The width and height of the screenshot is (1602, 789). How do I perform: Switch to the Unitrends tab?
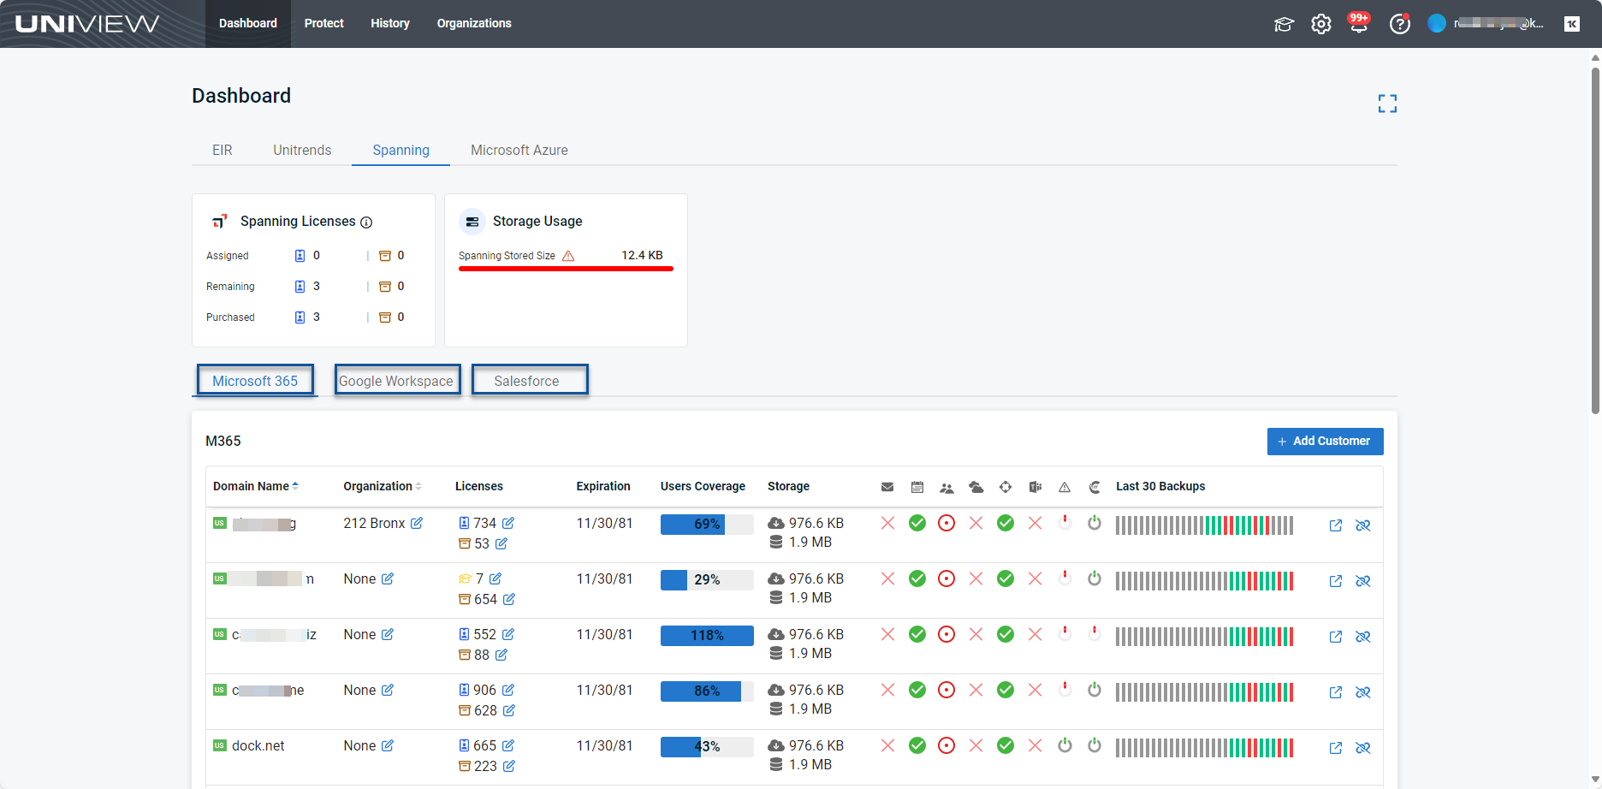302,150
